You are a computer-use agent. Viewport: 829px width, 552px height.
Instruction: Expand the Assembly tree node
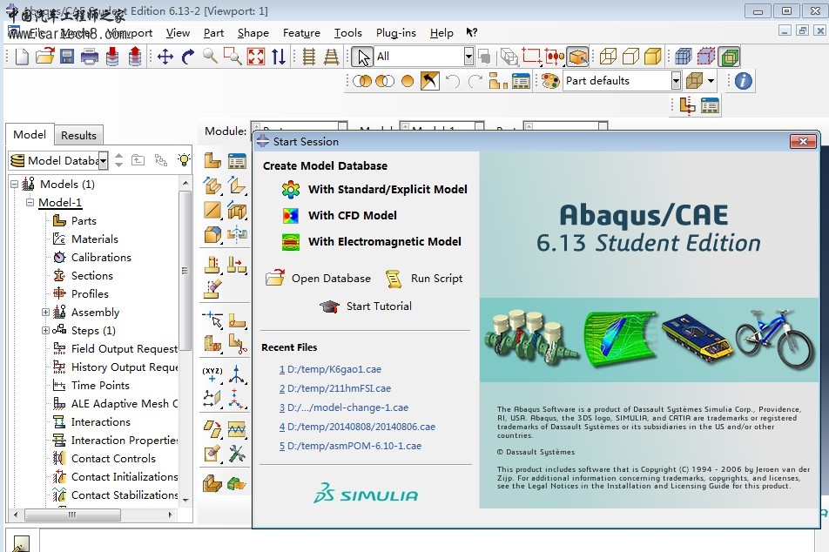45,312
